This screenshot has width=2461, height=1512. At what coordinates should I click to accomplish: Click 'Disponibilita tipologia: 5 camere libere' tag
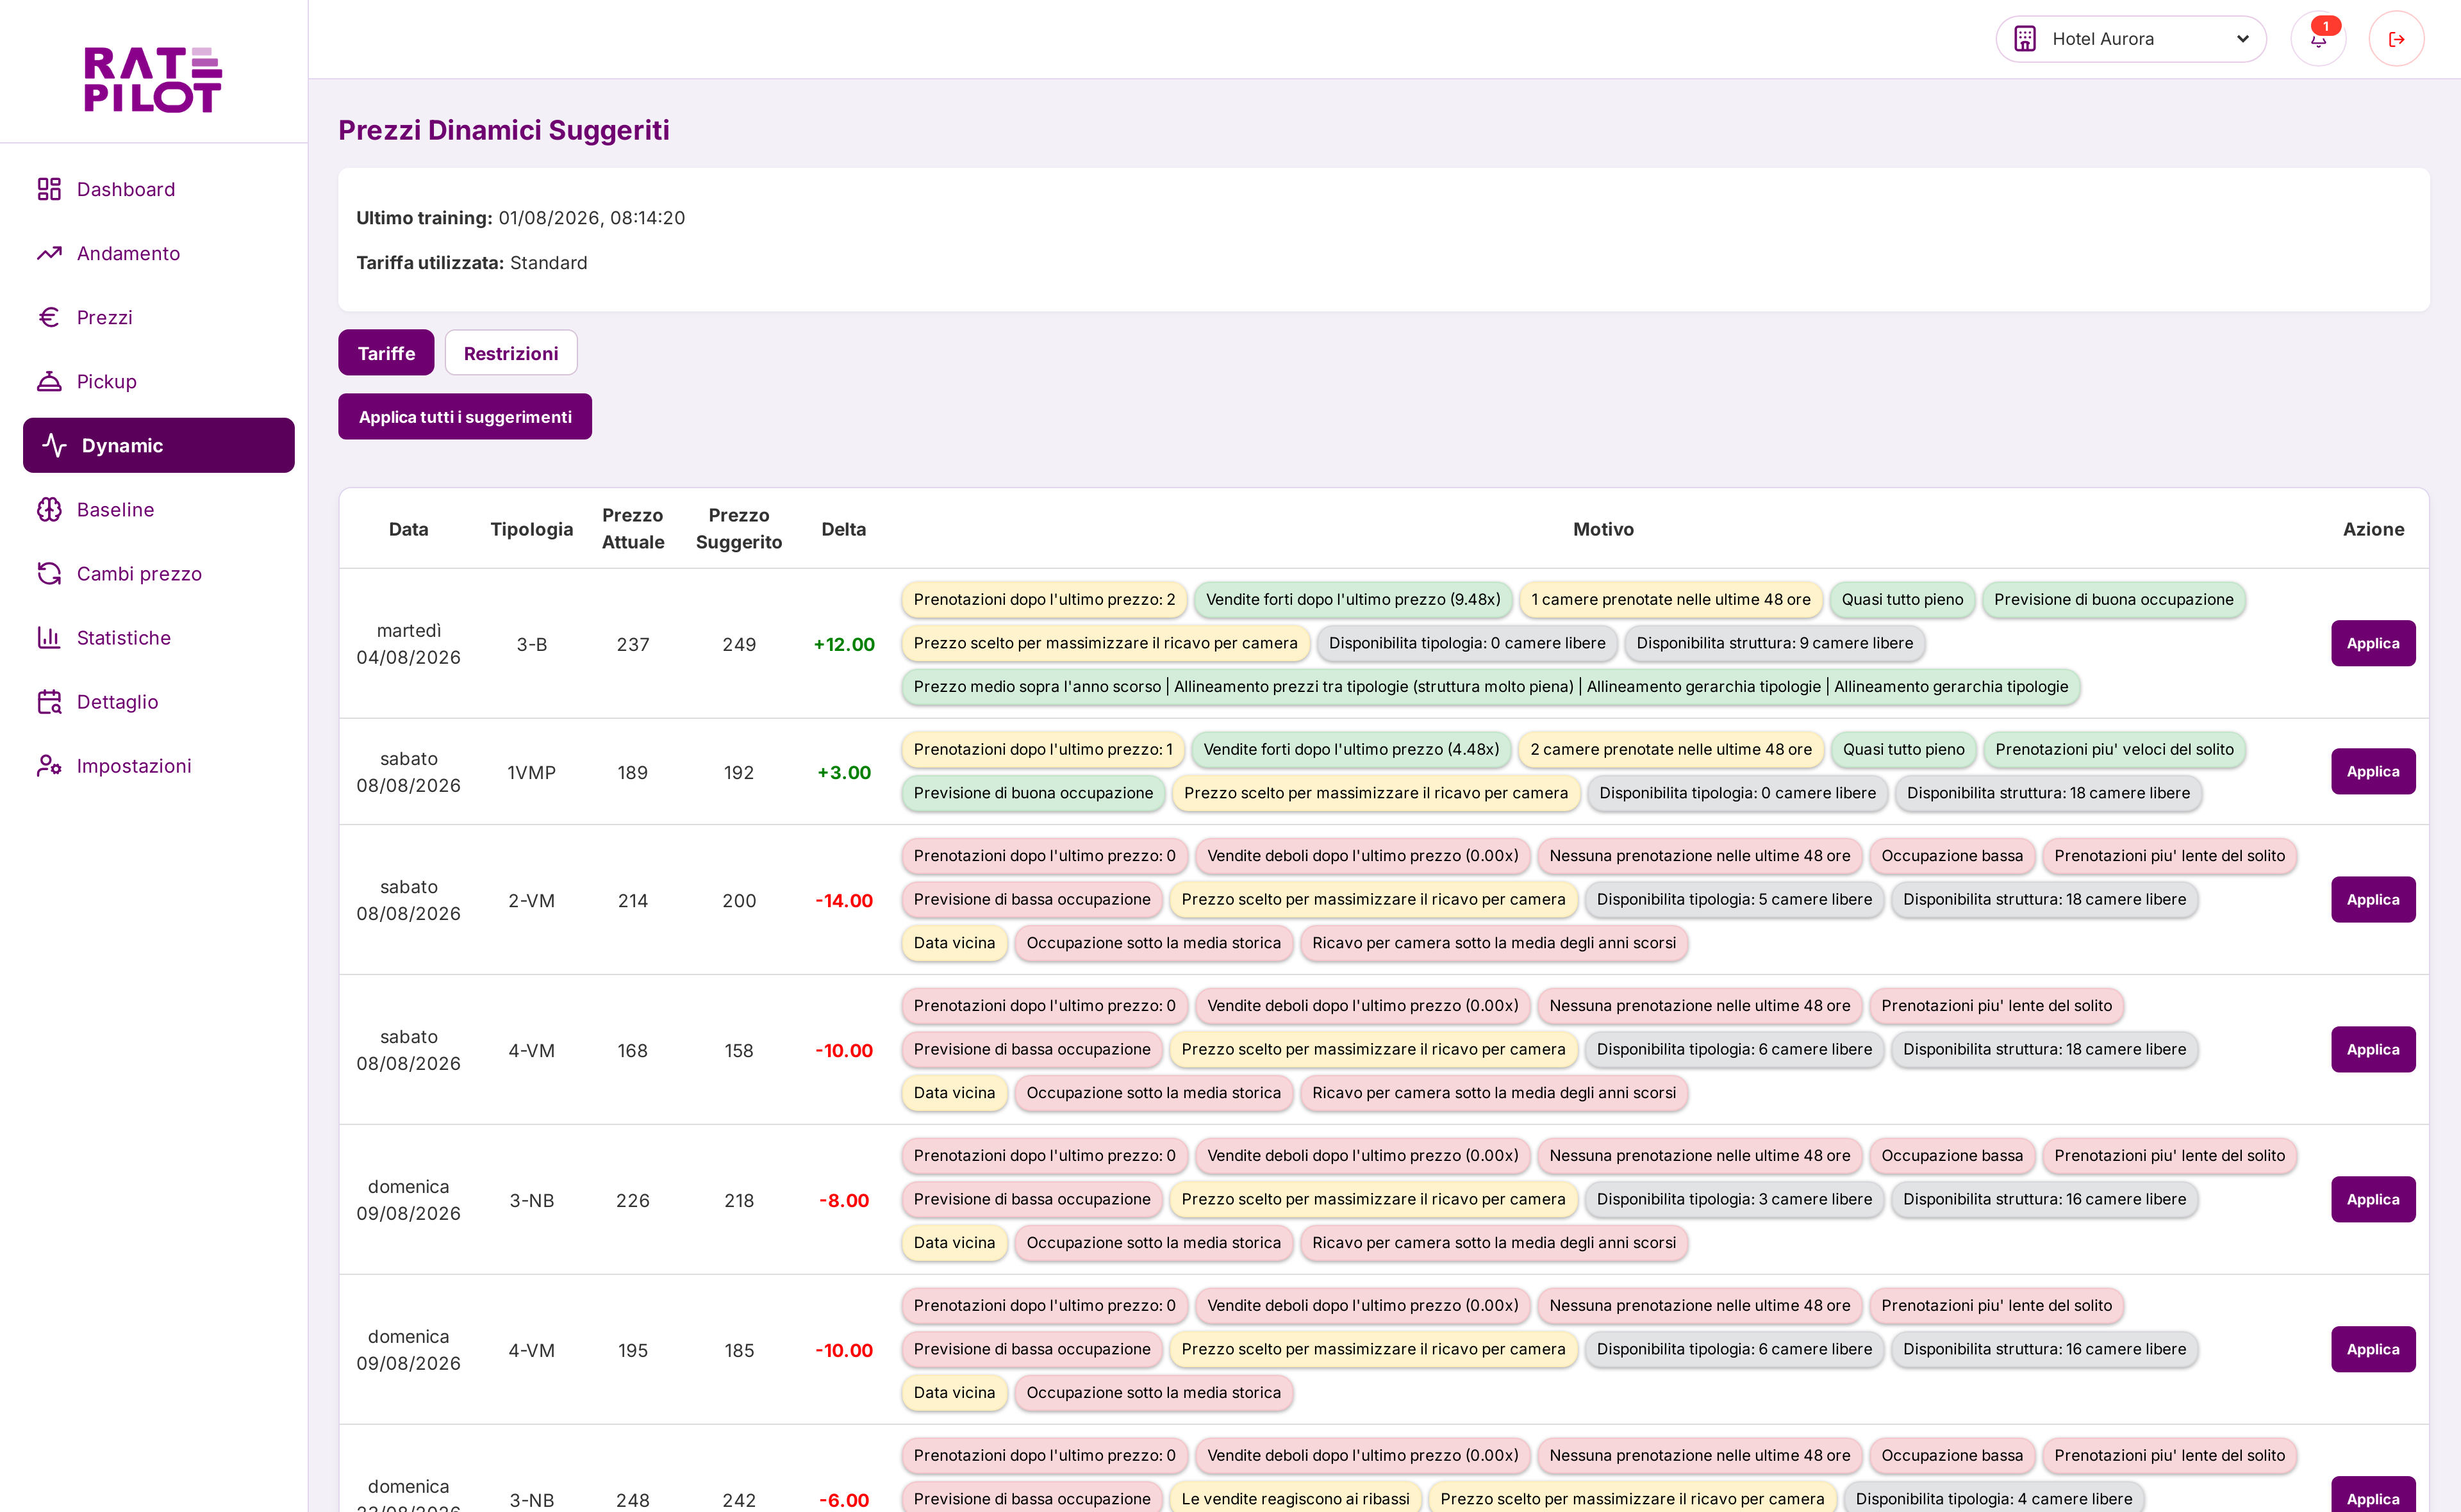coord(1734,899)
